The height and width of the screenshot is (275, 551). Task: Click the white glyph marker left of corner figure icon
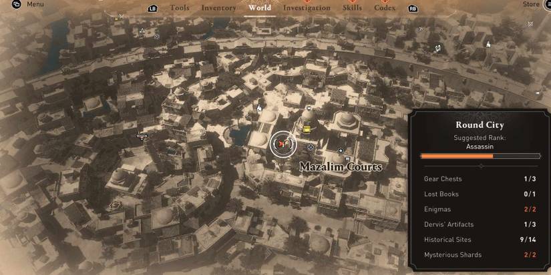coord(437,48)
